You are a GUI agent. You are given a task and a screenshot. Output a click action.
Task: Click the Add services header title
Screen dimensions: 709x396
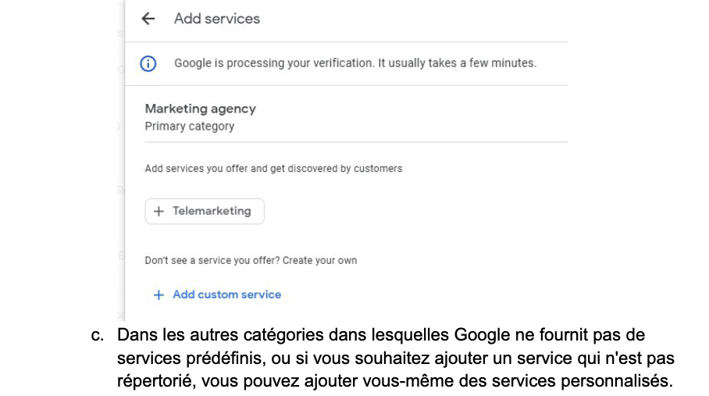click(217, 19)
